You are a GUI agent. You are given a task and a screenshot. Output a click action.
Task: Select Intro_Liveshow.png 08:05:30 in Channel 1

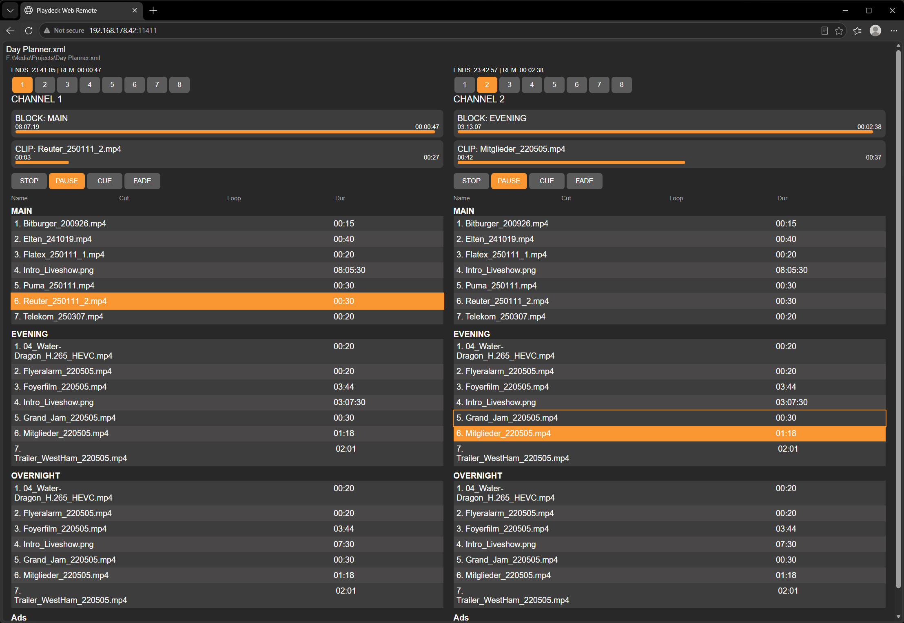227,270
